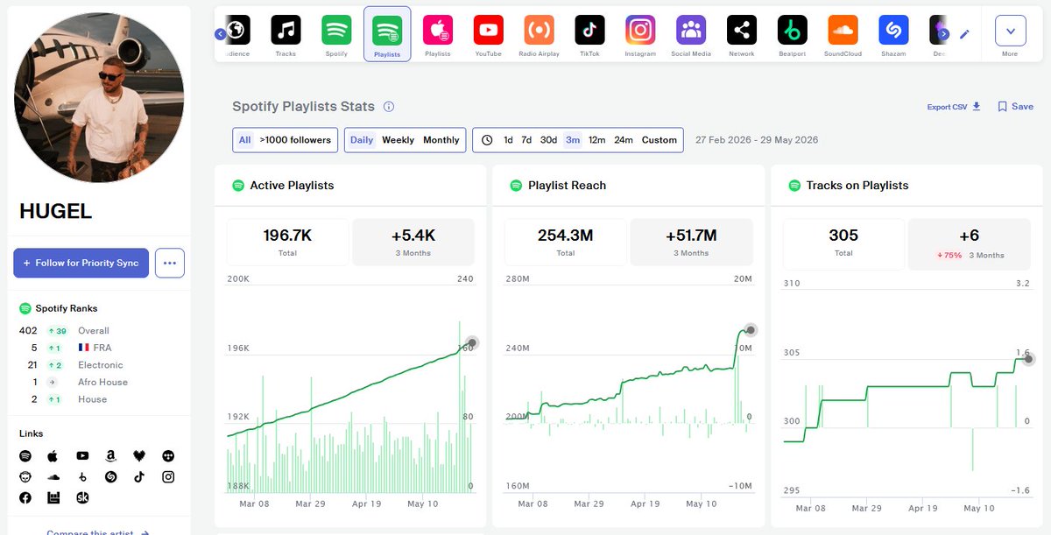Set time range to 30d
Image resolution: width=1051 pixels, height=535 pixels.
[548, 140]
